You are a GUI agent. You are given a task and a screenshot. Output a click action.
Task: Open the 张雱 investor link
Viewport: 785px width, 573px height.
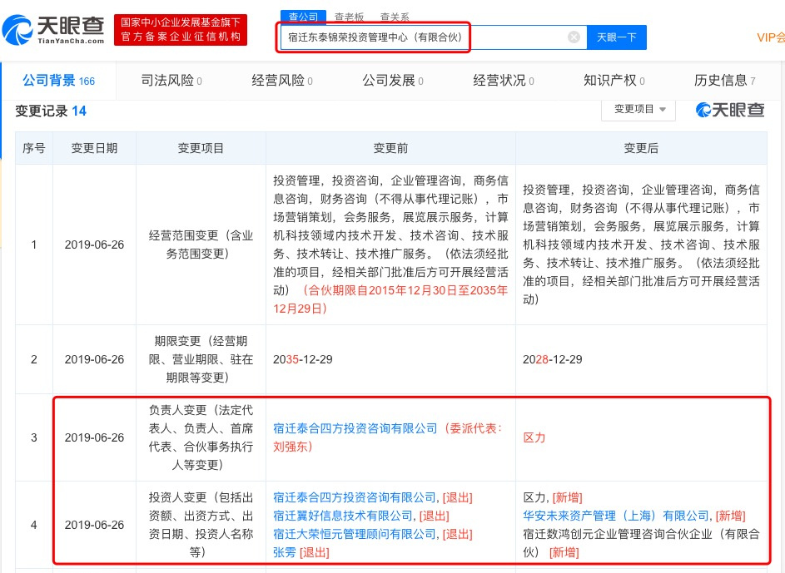[285, 552]
